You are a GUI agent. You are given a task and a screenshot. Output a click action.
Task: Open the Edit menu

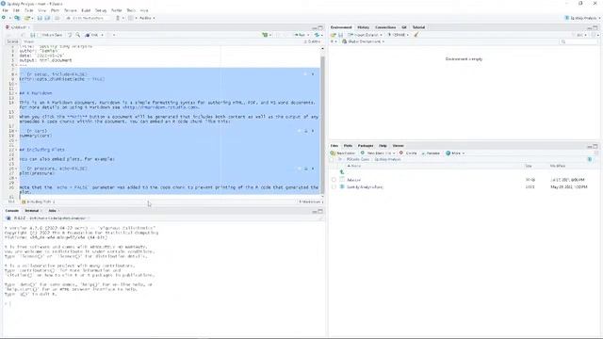(17, 10)
